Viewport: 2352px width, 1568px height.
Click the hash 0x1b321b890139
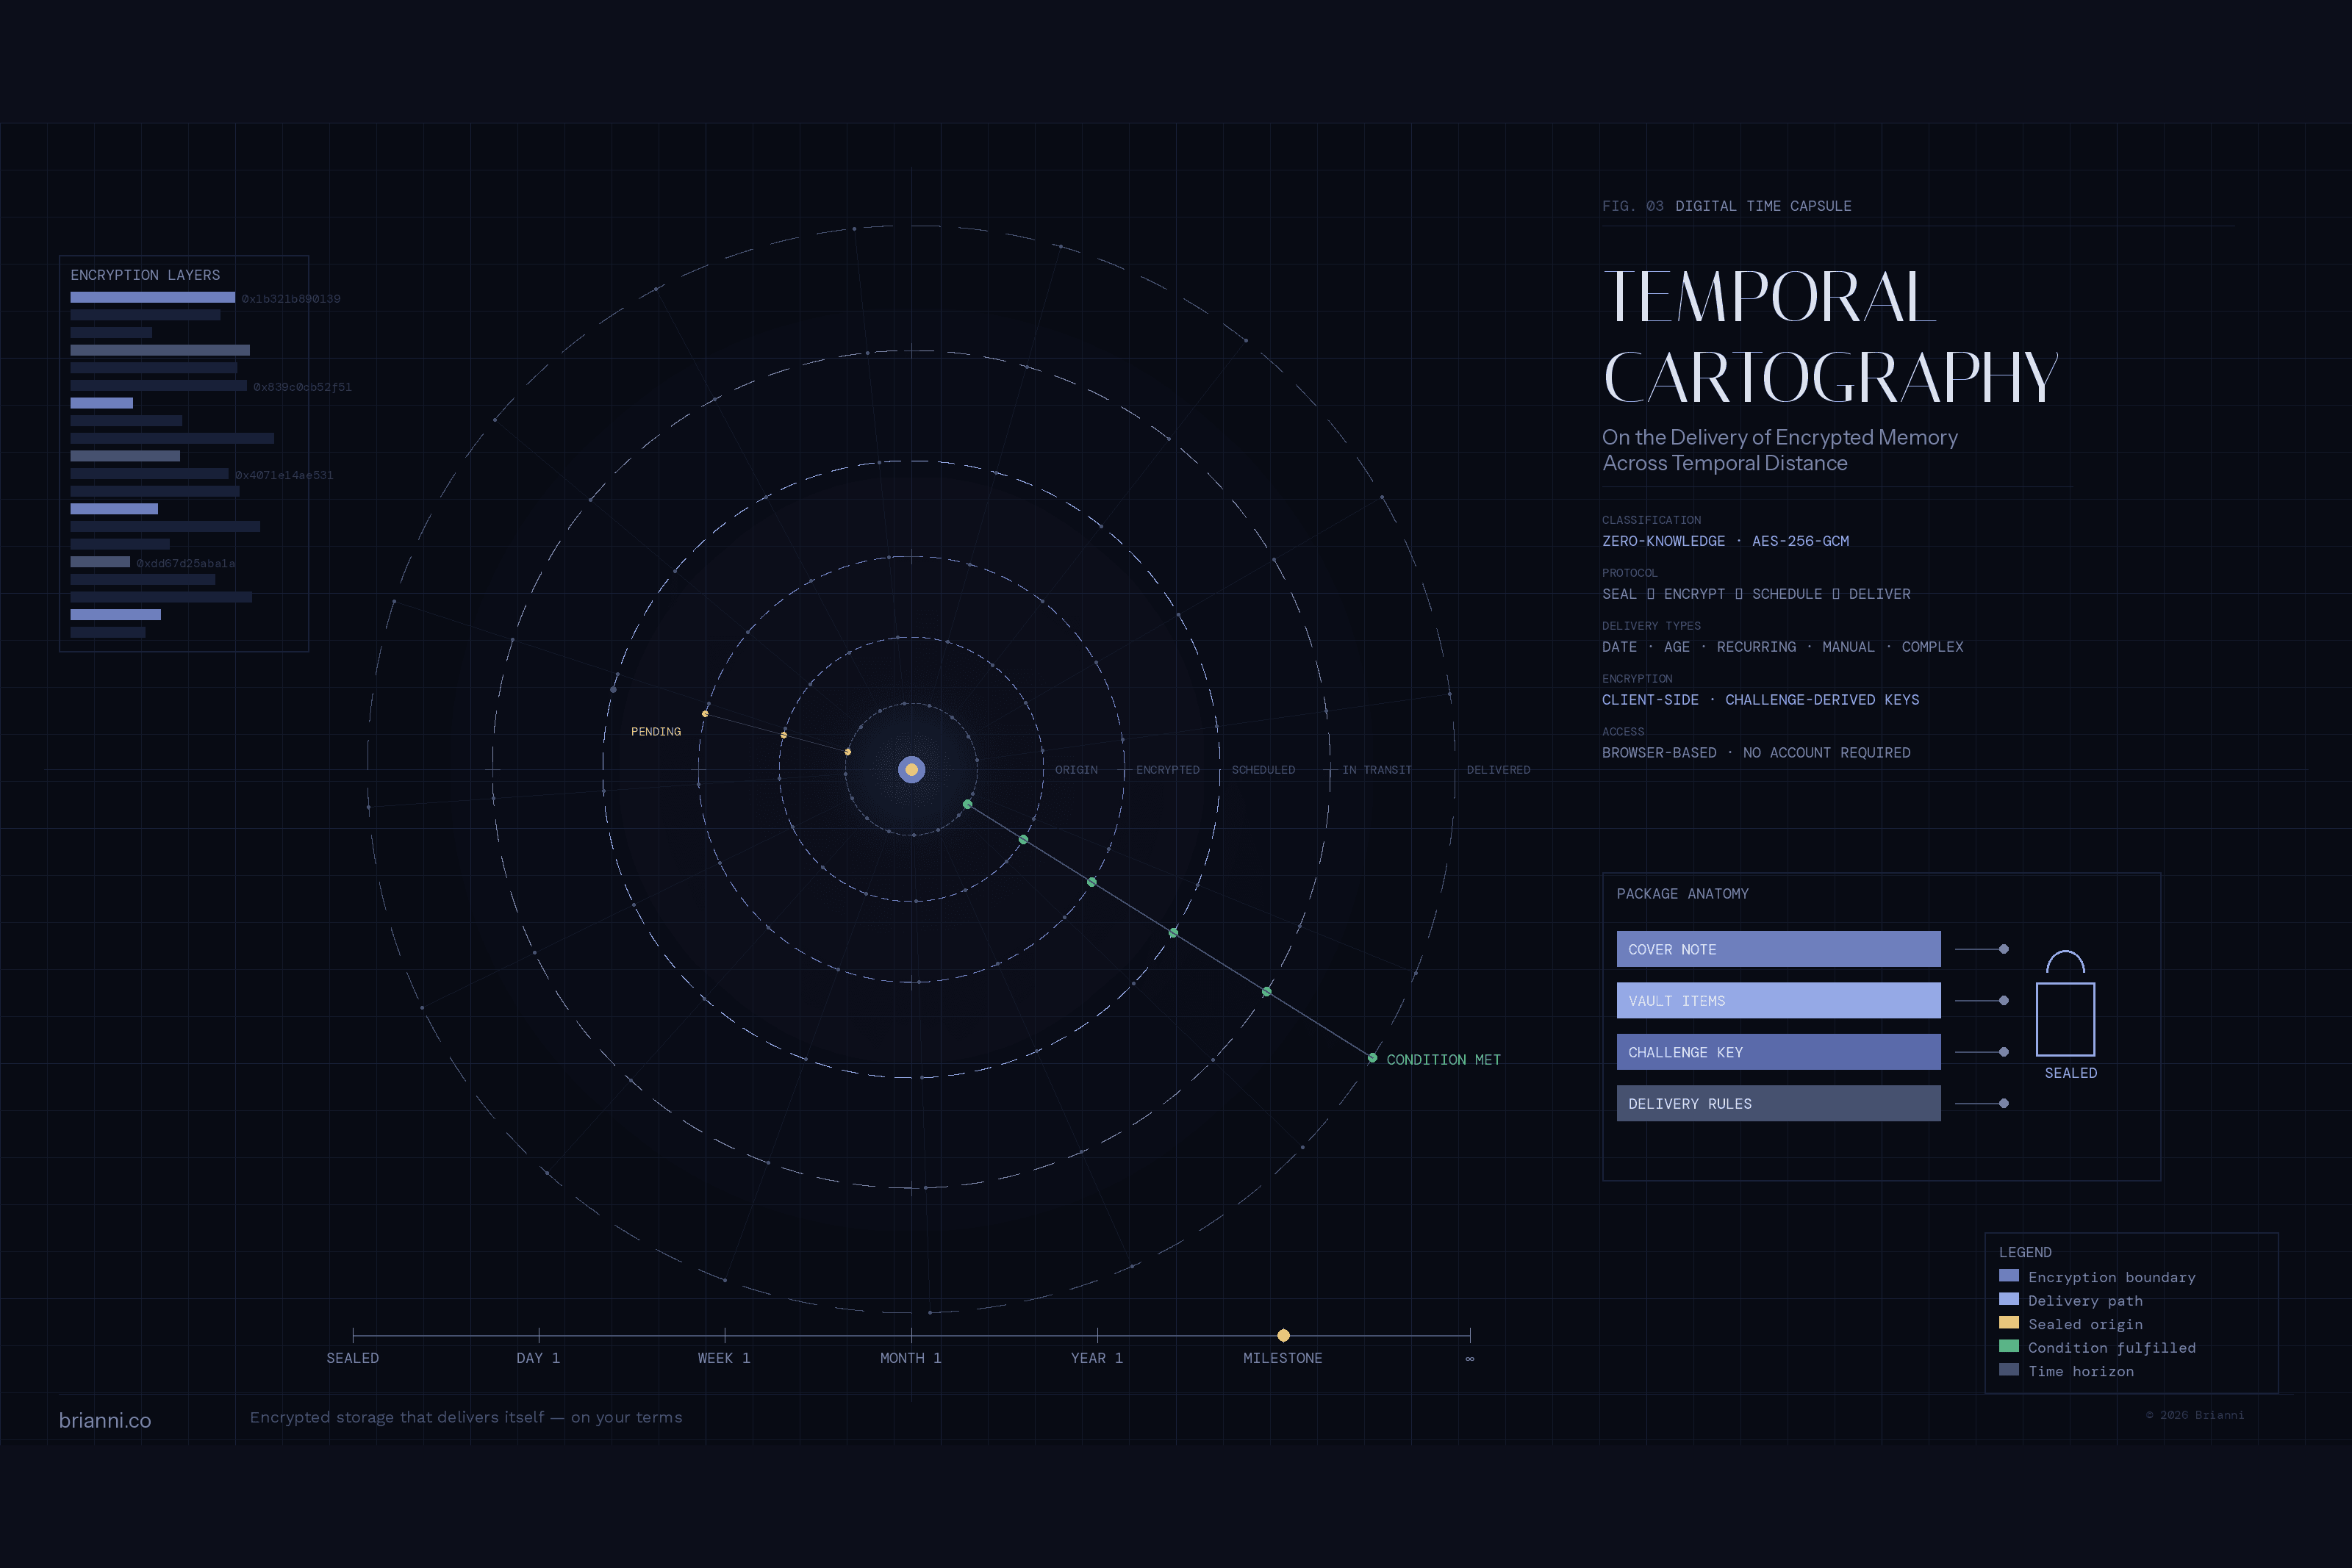coord(291,299)
